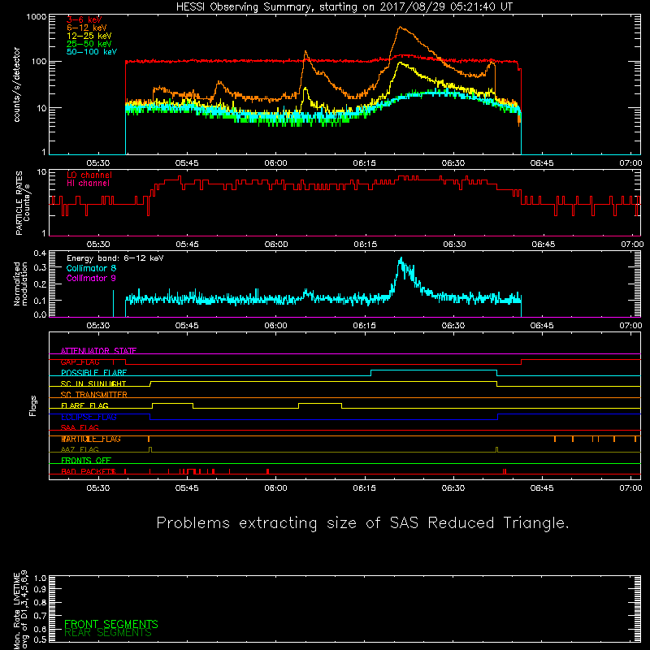This screenshot has height=650, width=650.
Task: Click the SAS Reduced Triangle problem message
Action: point(362,523)
